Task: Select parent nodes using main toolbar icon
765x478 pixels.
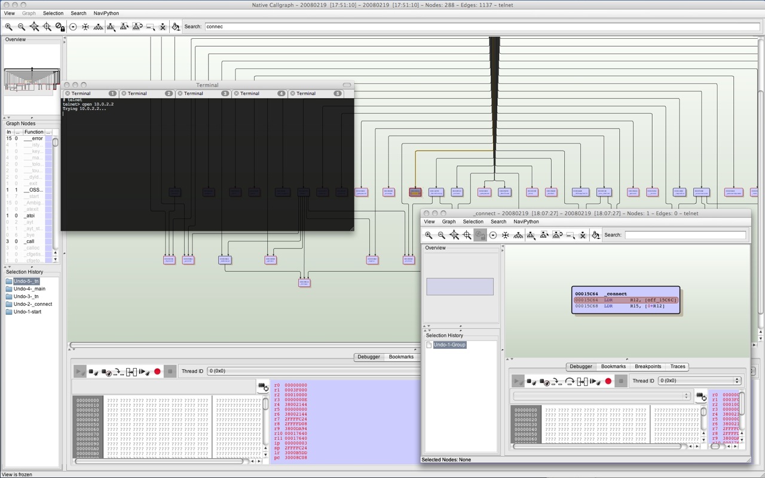Action: 124,26
